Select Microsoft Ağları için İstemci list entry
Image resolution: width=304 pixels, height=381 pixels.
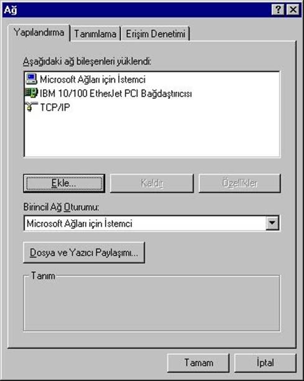point(93,80)
